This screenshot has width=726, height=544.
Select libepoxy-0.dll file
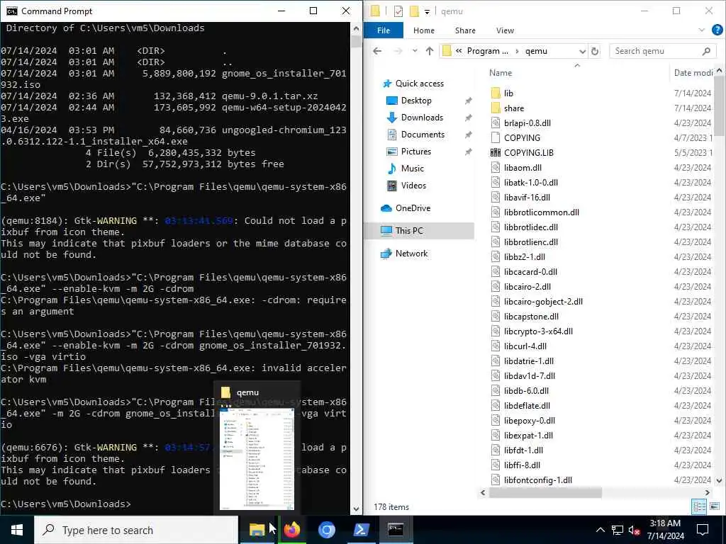click(529, 421)
